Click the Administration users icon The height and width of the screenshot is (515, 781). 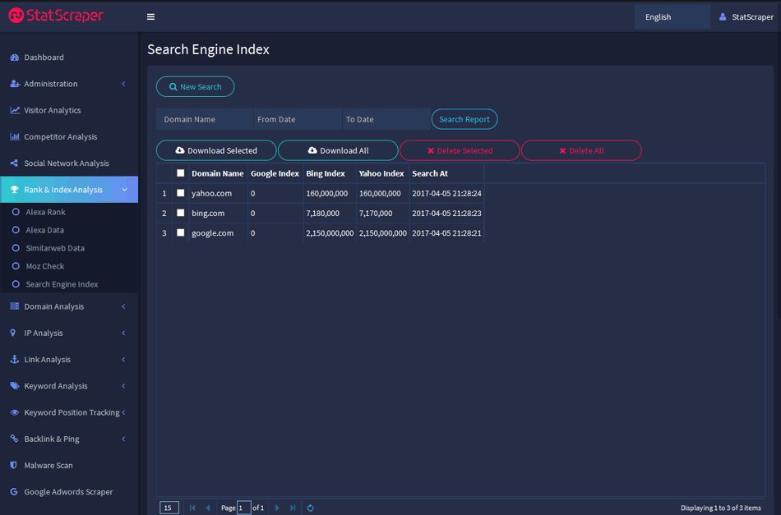click(15, 84)
